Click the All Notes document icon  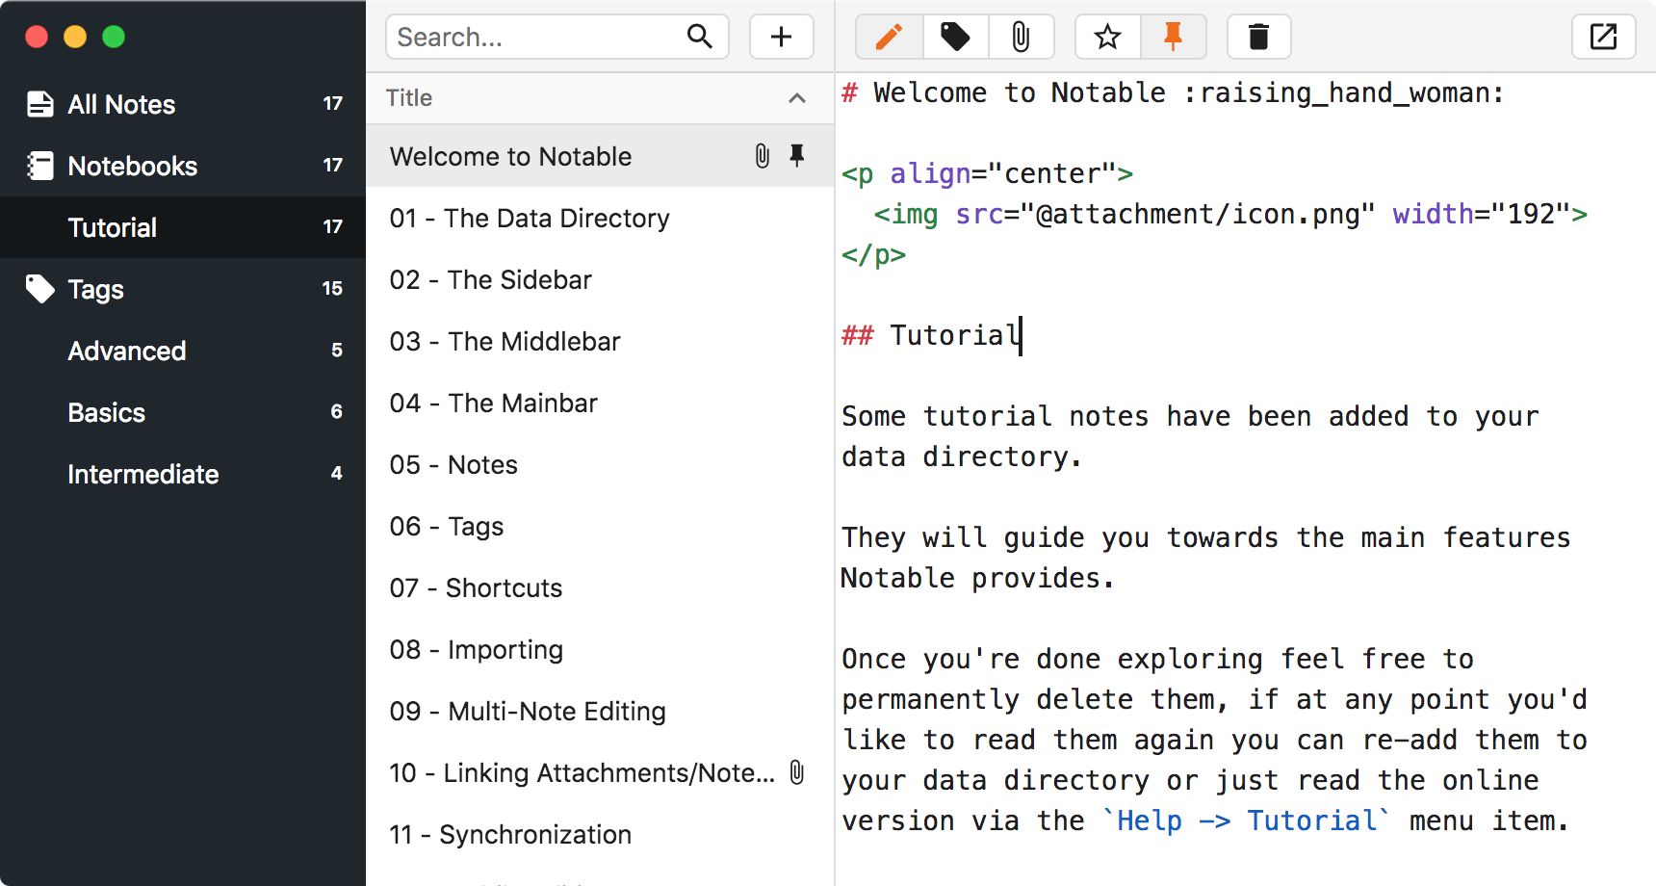pos(40,104)
